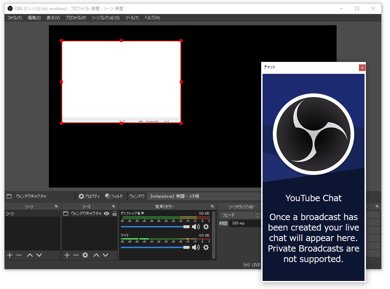Click the captured notepad window in preview
Viewport: 390px width, 289px height.
[122, 82]
